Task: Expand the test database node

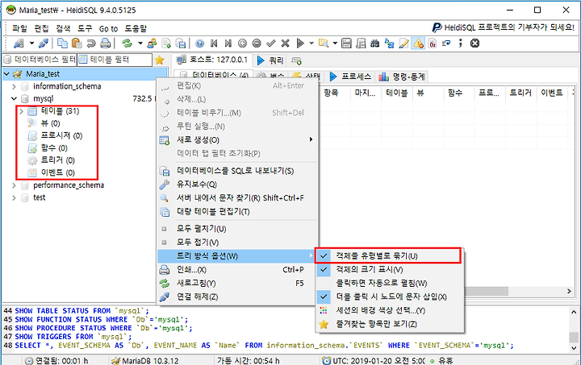Action: [x=14, y=198]
